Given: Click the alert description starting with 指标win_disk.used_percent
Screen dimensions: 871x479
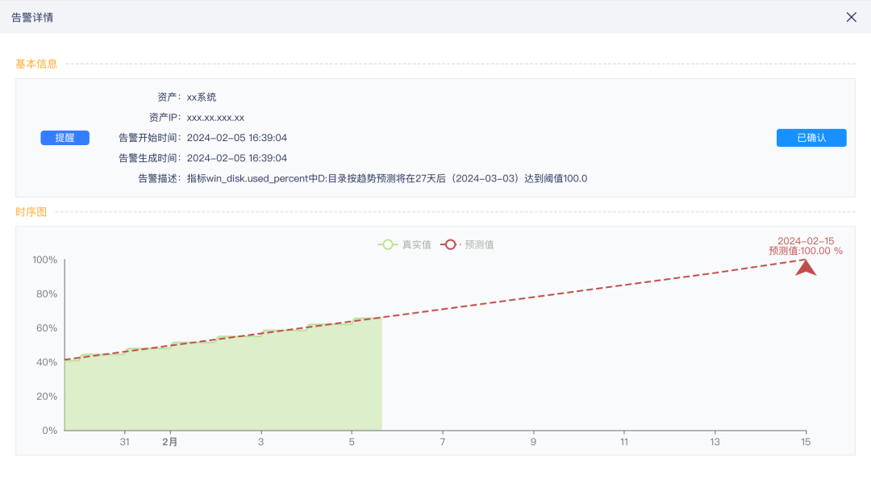Looking at the screenshot, I should [386, 178].
